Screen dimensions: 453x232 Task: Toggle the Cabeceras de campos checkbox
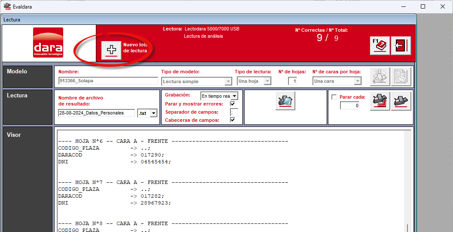tap(233, 120)
